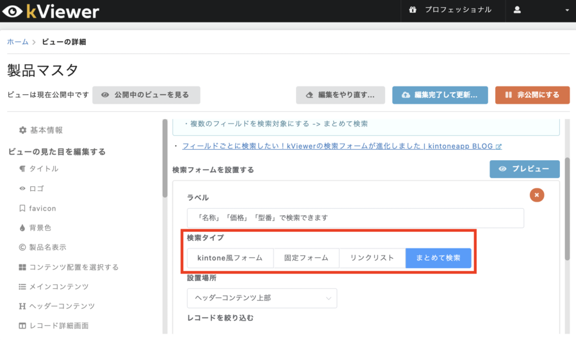The width and height of the screenshot is (576, 340).
Task: Open ヘッダーコンテンツ sidebar item
Action: [x=62, y=306]
